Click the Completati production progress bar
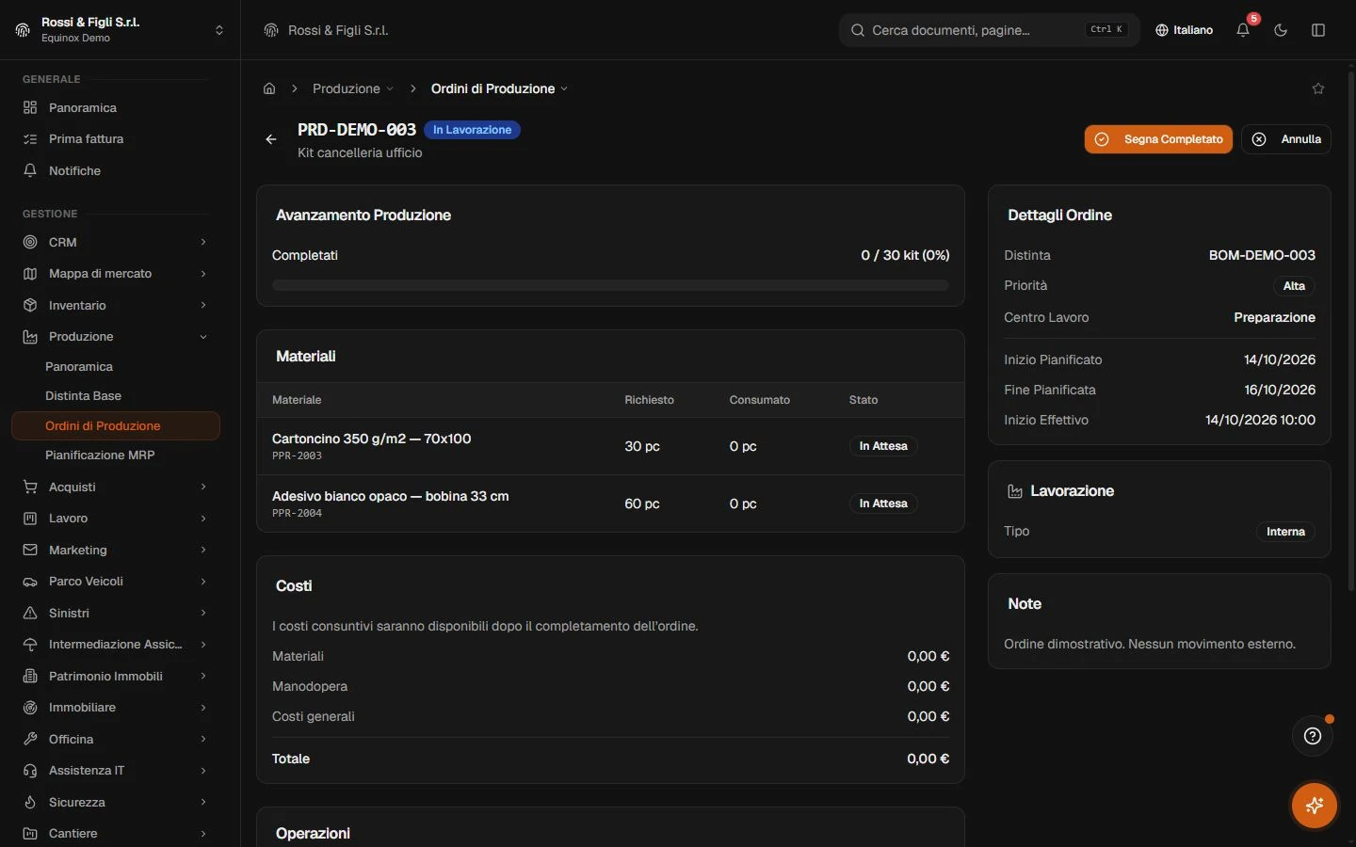The width and height of the screenshot is (1356, 847). pyautogui.click(x=610, y=285)
